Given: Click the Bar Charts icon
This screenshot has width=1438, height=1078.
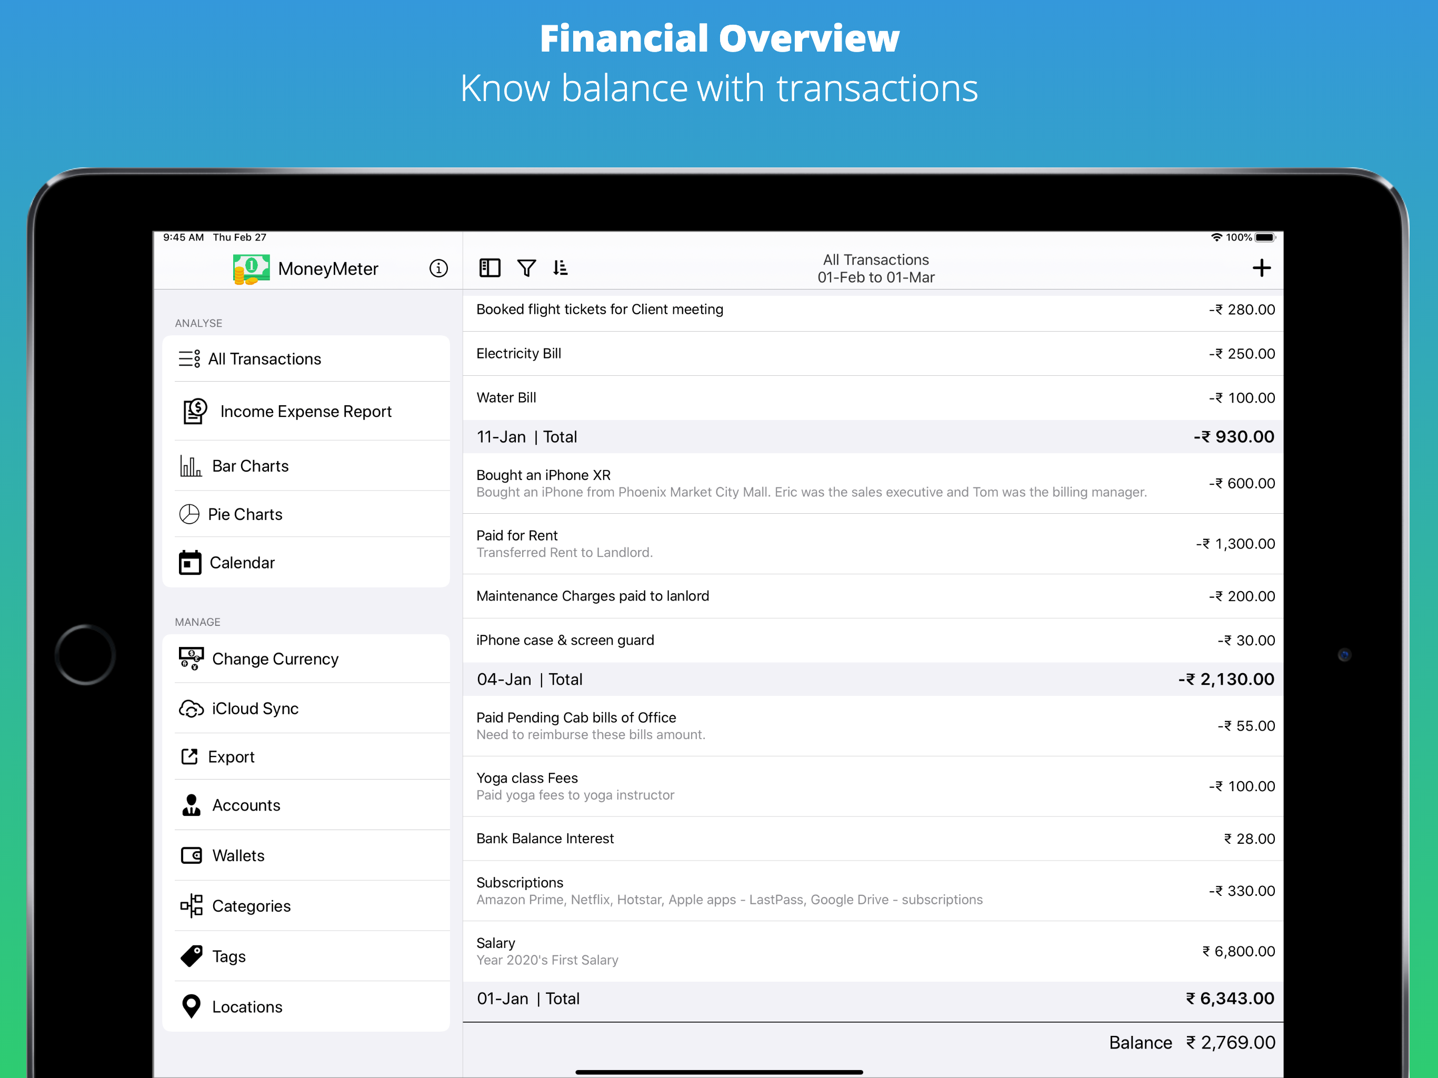Looking at the screenshot, I should coord(190,465).
